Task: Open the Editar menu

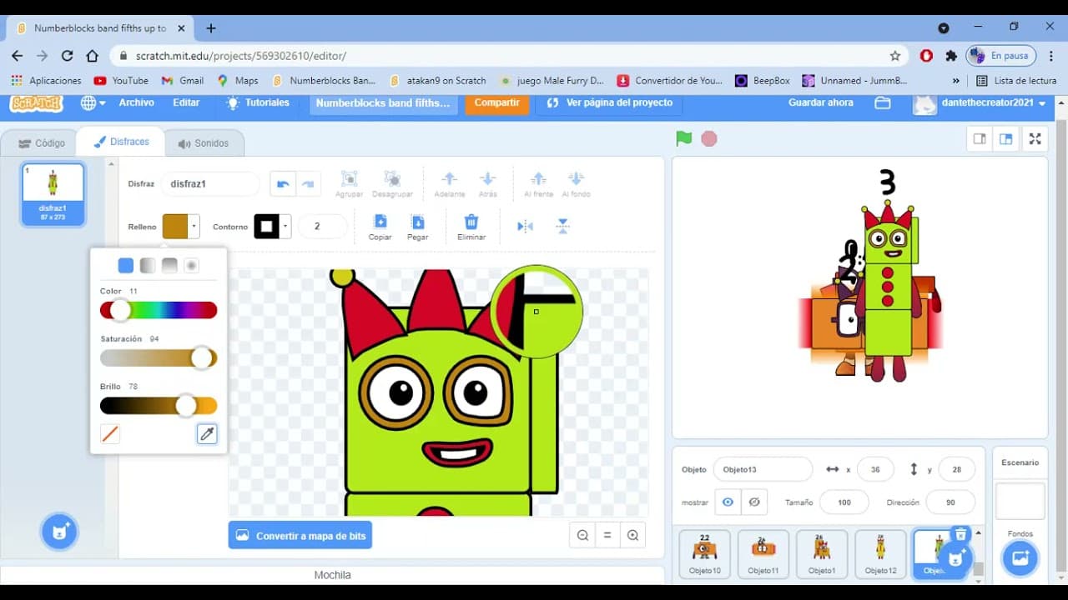Action: tap(186, 102)
